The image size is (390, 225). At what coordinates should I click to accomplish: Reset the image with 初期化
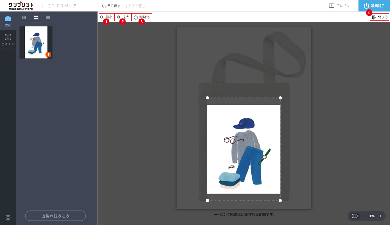pos(142,17)
